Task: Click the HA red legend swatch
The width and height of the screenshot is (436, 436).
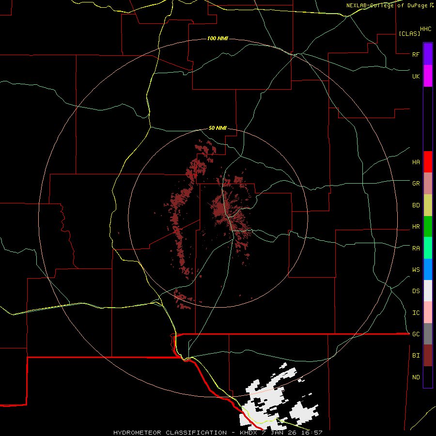Action: [428, 162]
